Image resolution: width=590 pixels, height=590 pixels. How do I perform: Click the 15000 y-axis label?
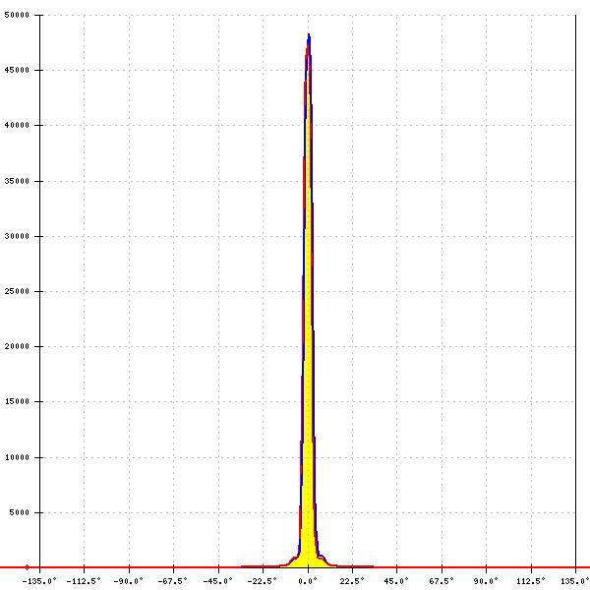coord(17,401)
